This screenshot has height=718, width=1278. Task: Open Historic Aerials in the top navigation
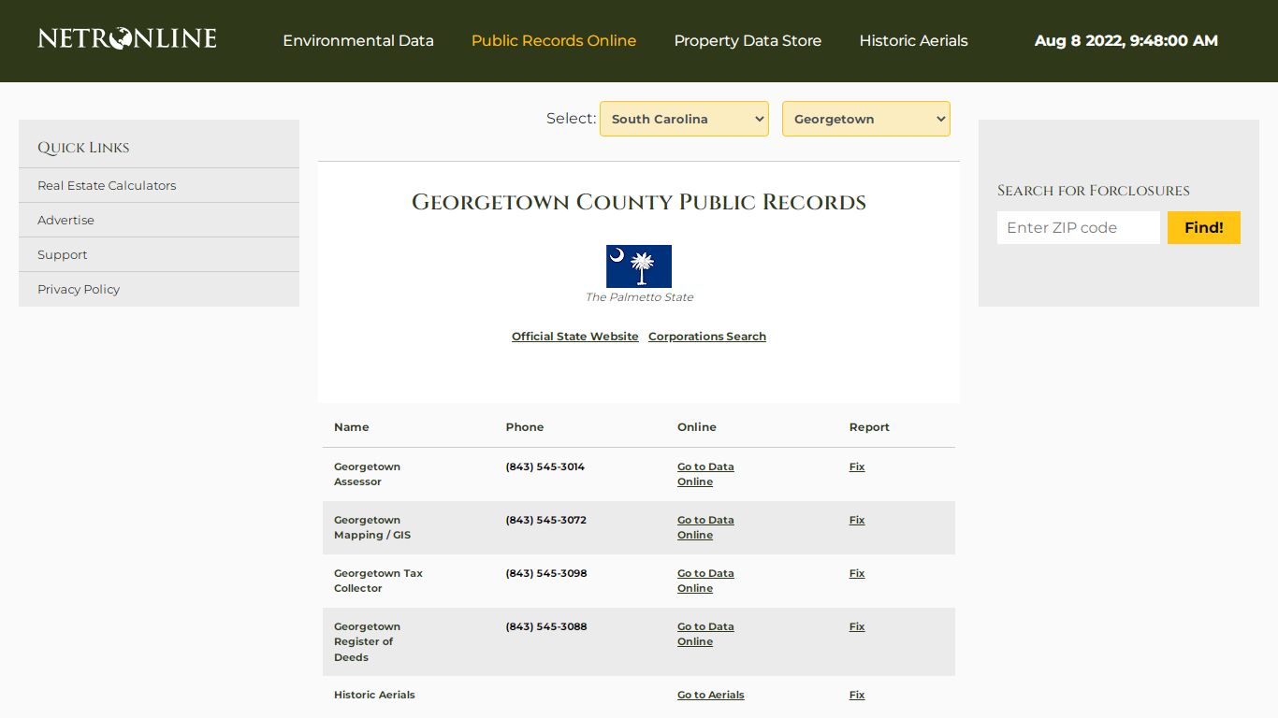click(x=913, y=41)
